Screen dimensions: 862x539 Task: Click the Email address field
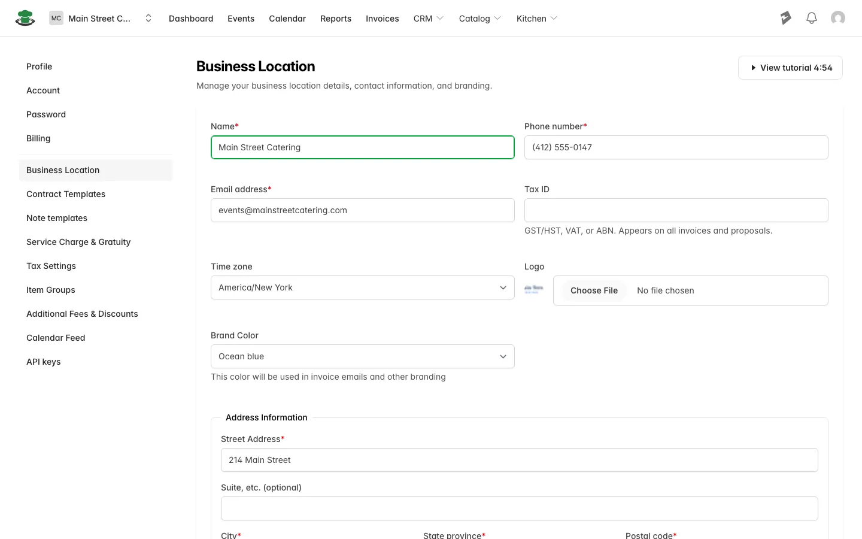[363, 210]
